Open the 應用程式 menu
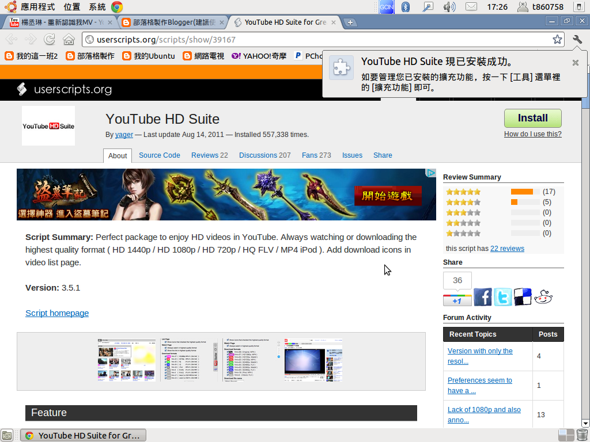Screen dimensions: 590x442 [37, 7]
